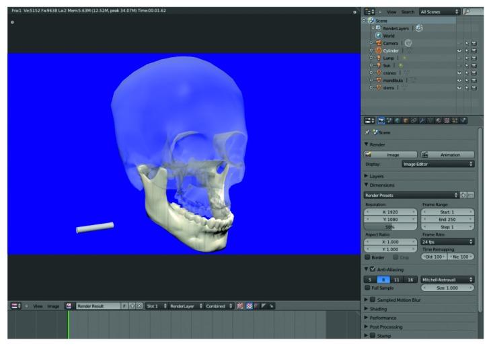Add a render preset with plus icon
This screenshot has width=491, height=346.
point(463,195)
